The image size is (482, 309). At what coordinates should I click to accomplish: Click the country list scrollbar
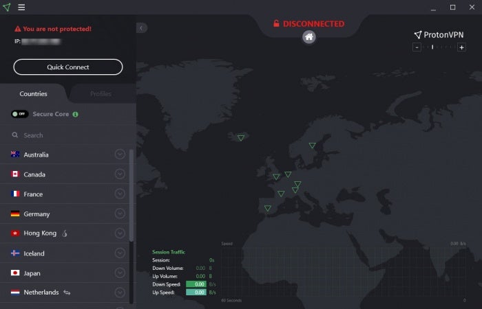132,196
